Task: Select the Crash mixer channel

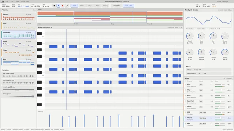Action: (x=208, y=108)
